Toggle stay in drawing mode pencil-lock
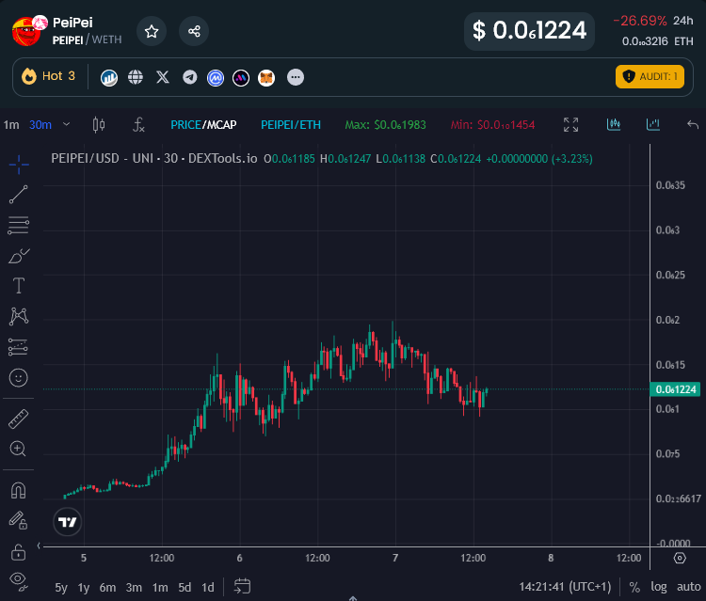706x601 pixels. coord(18,520)
